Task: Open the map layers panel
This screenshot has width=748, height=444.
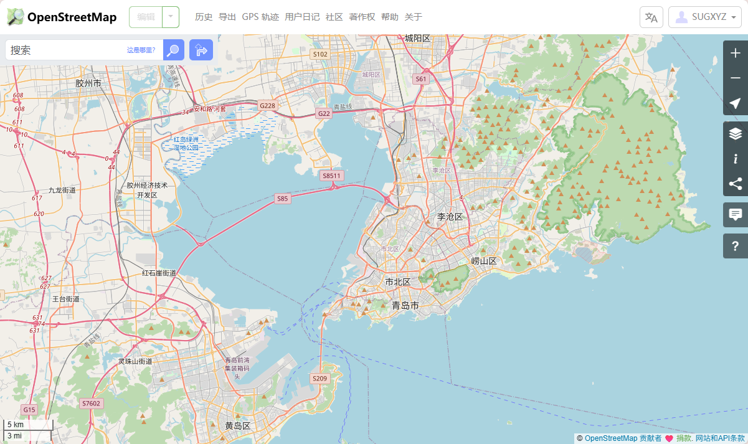Action: (x=735, y=133)
